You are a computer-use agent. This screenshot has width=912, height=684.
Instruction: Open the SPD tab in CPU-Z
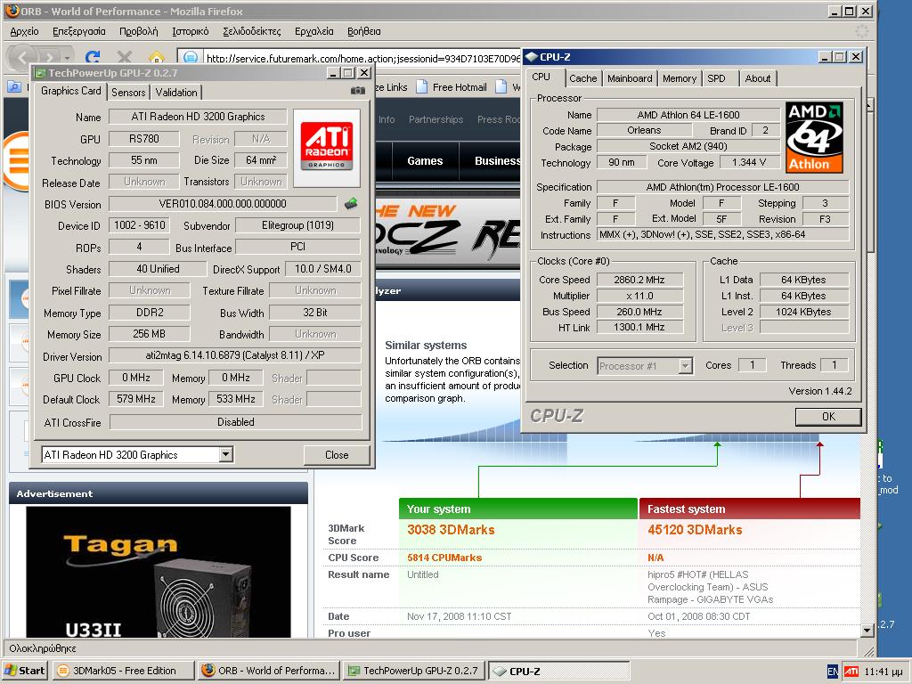[x=717, y=78]
